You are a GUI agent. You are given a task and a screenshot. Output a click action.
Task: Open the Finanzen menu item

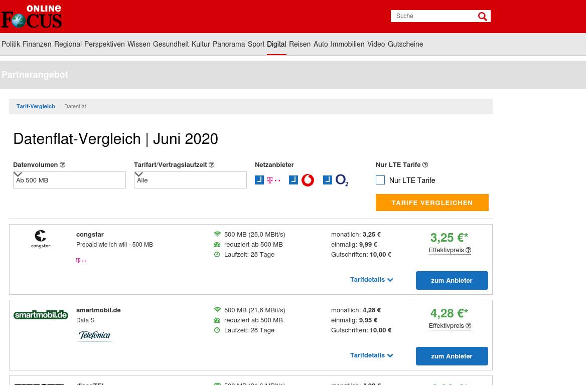coord(37,44)
